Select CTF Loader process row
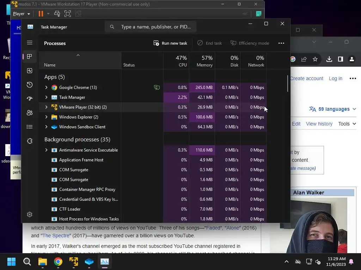361x270 pixels. click(153, 209)
